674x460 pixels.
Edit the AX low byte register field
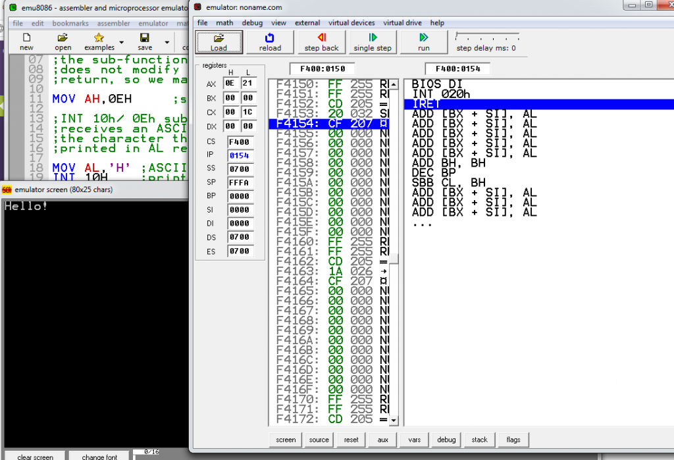click(x=248, y=84)
